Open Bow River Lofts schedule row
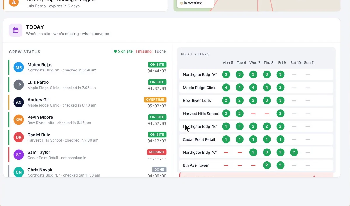This screenshot has height=206, width=350. coord(256,100)
